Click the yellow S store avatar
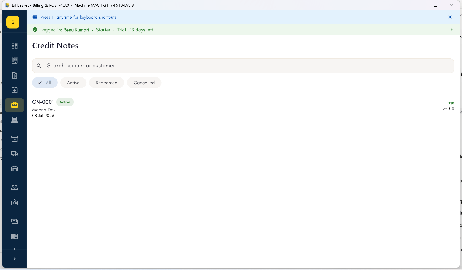Image resolution: width=462 pixels, height=270 pixels. [x=13, y=22]
